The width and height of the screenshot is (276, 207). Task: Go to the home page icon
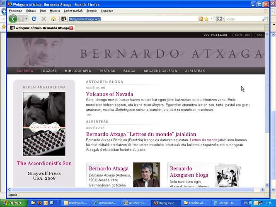(x=53, y=19)
